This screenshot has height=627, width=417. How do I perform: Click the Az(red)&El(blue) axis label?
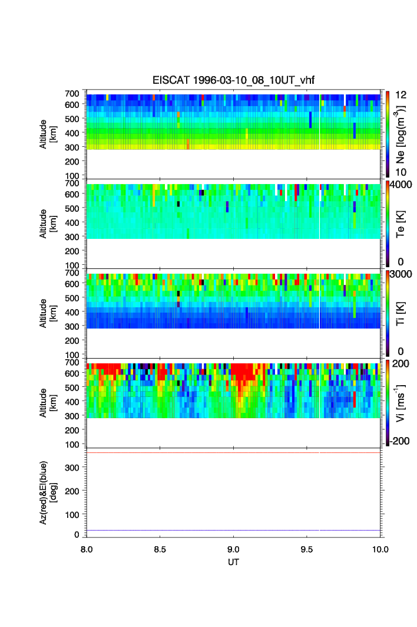(x=48, y=494)
